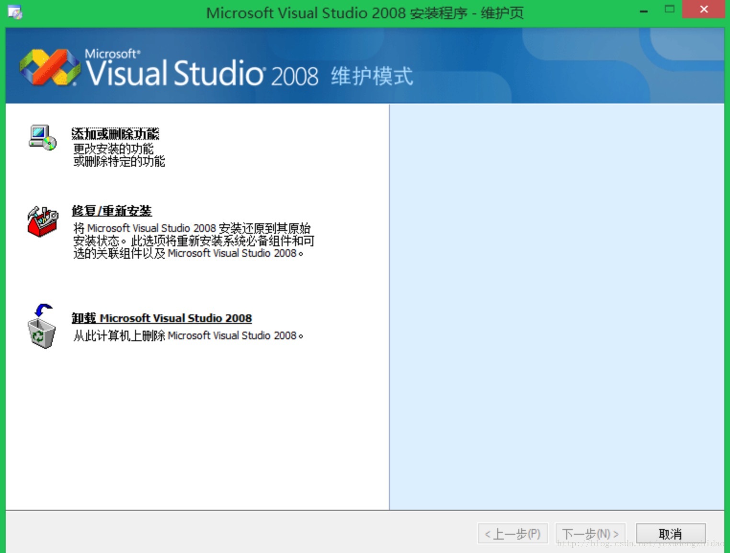Click the computer-and-disc add/remove features icon
Screen dimensions: 730x553
point(43,138)
